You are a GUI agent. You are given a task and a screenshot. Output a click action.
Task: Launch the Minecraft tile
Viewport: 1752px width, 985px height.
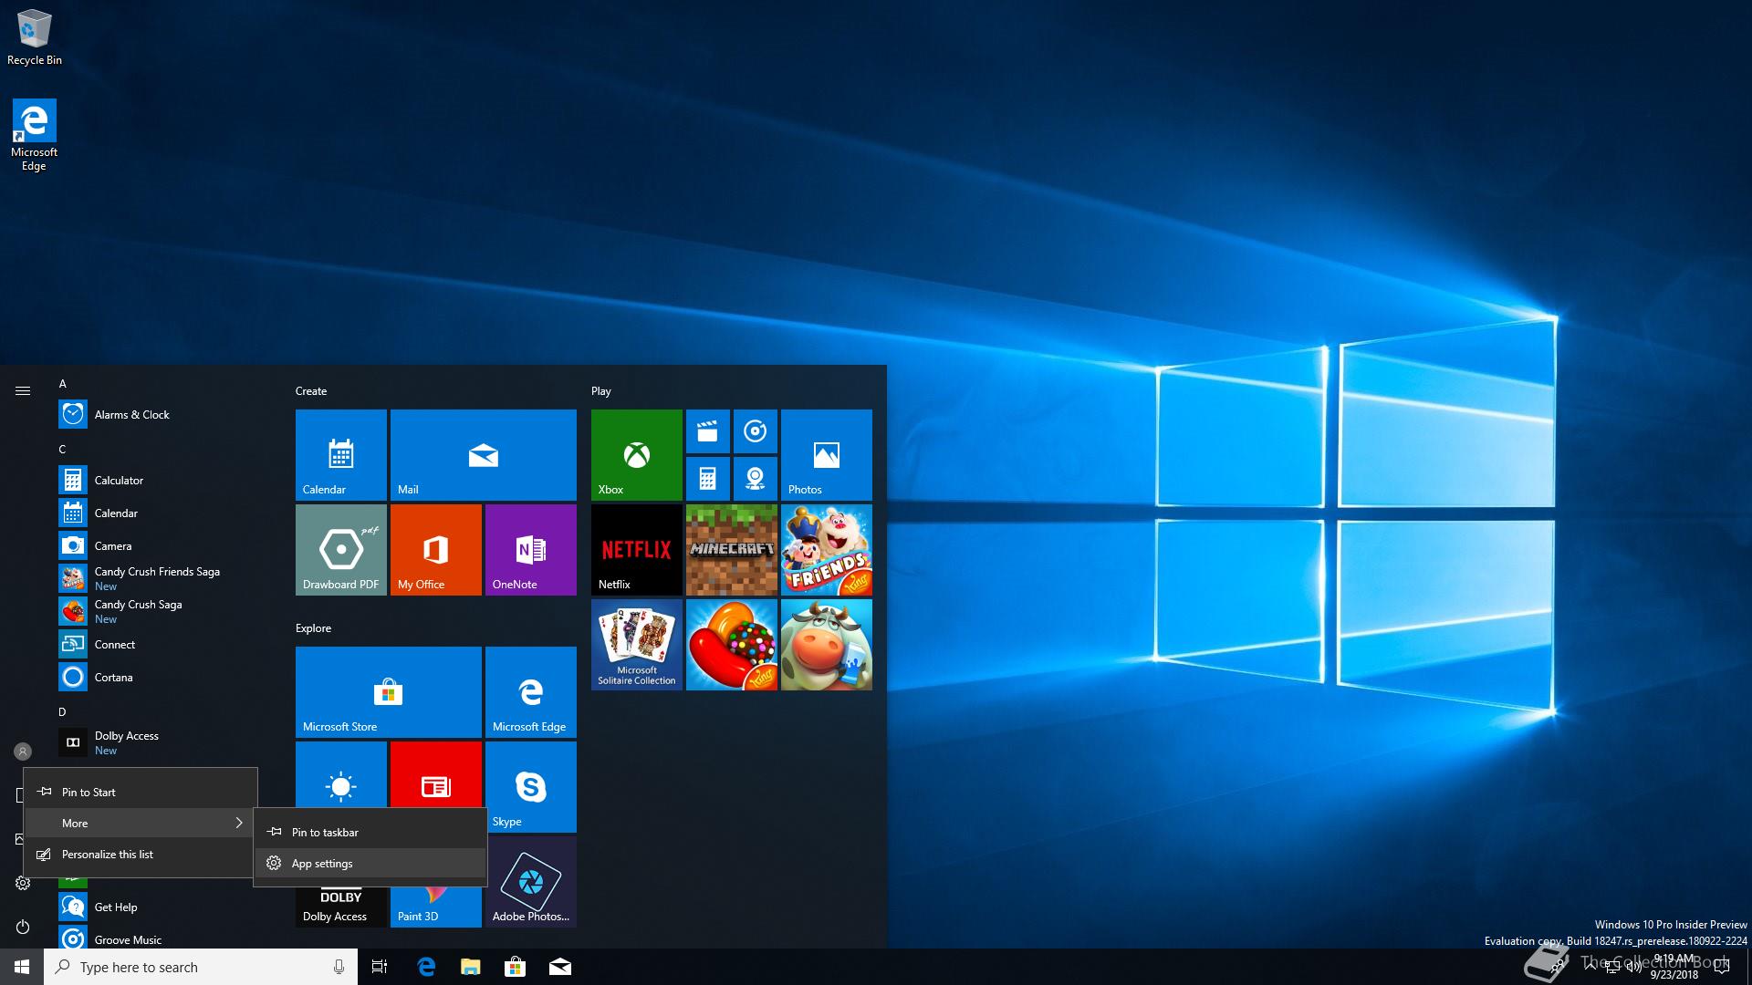coord(731,549)
